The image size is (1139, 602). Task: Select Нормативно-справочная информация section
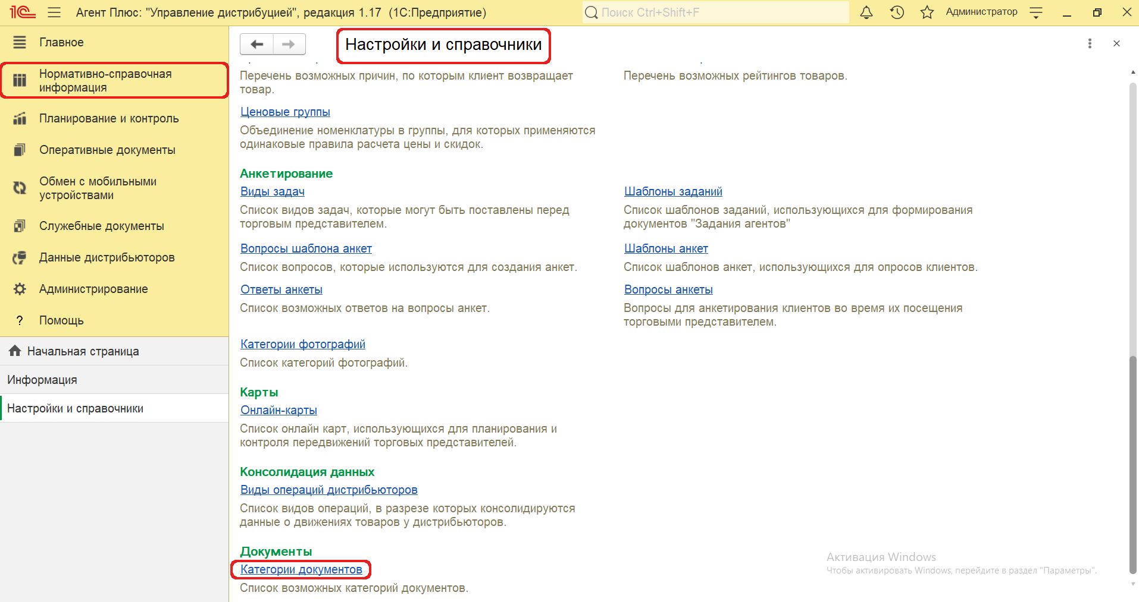point(105,81)
